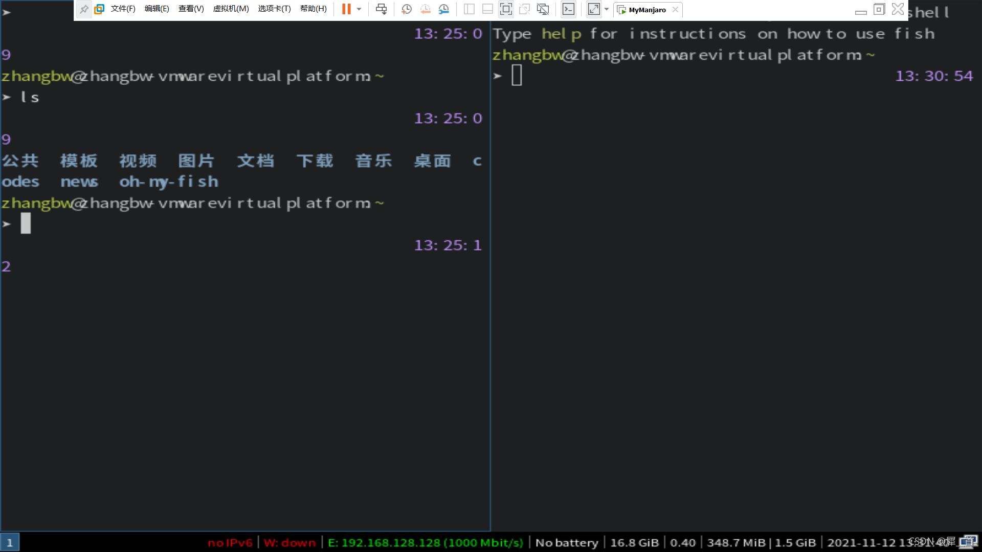Click the right terminal pane prompt
Image resolution: width=982 pixels, height=552 pixels.
[517, 76]
